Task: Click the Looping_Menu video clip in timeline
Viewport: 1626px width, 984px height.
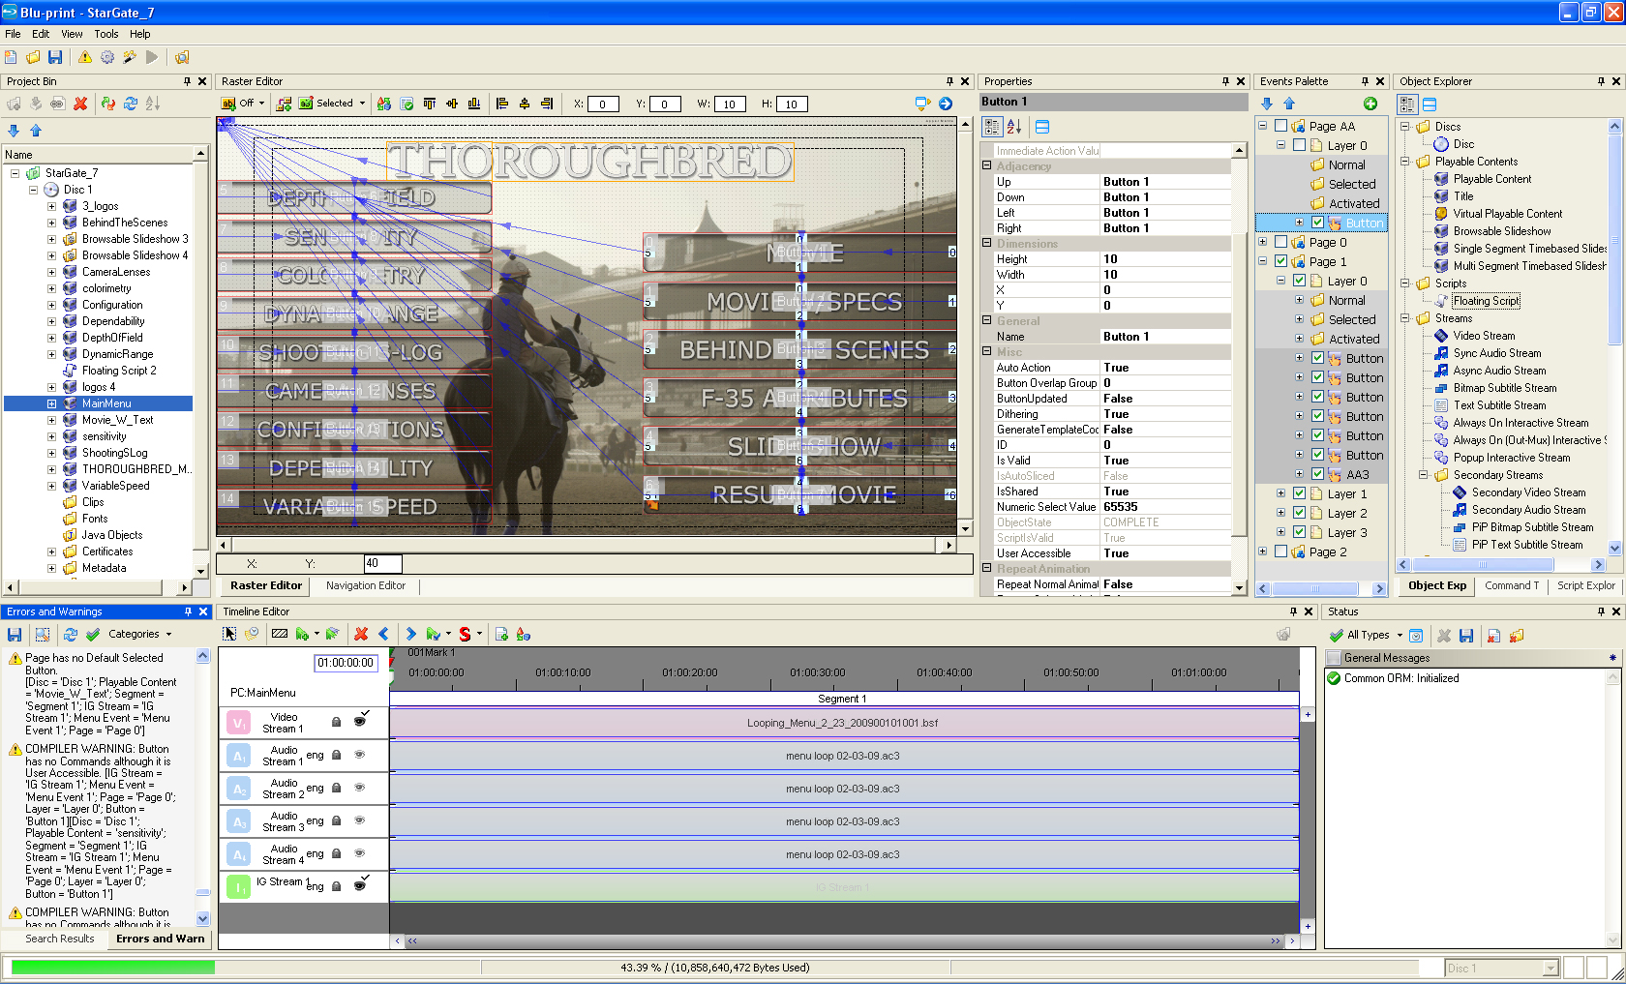Action: point(843,723)
